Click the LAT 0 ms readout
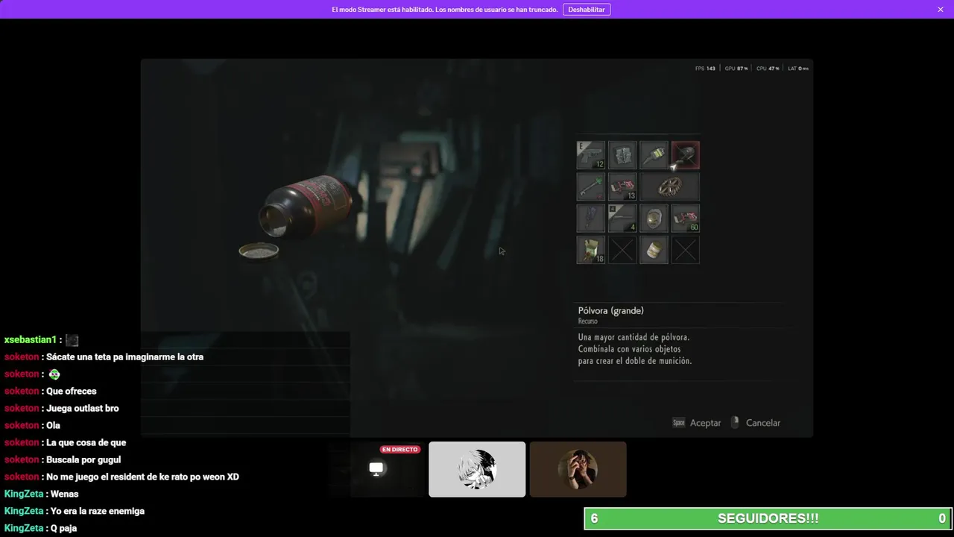The width and height of the screenshot is (954, 537). click(798, 69)
